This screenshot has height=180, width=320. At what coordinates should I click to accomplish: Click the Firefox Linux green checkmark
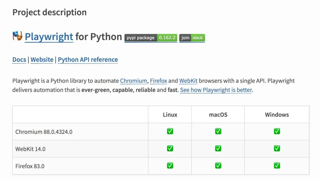[x=170, y=166]
